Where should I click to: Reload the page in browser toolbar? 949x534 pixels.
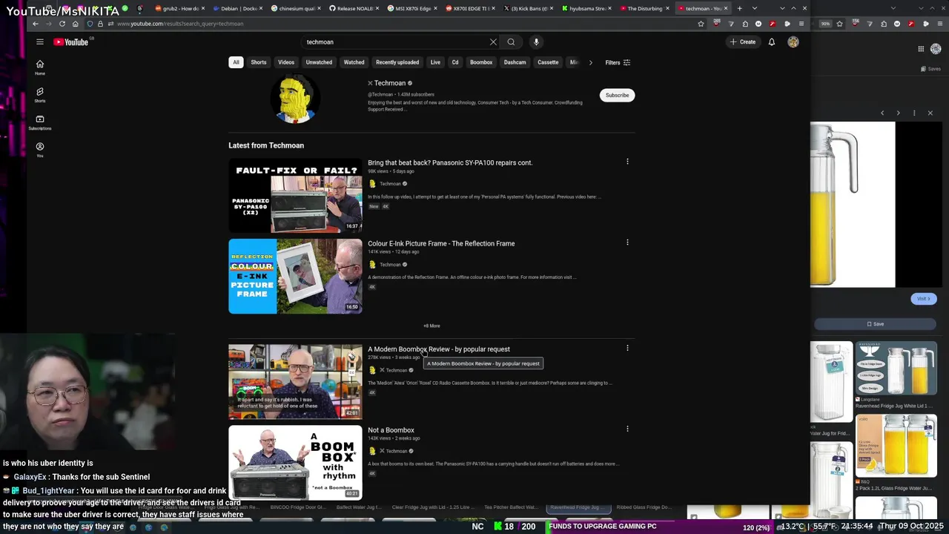pyautogui.click(x=62, y=24)
